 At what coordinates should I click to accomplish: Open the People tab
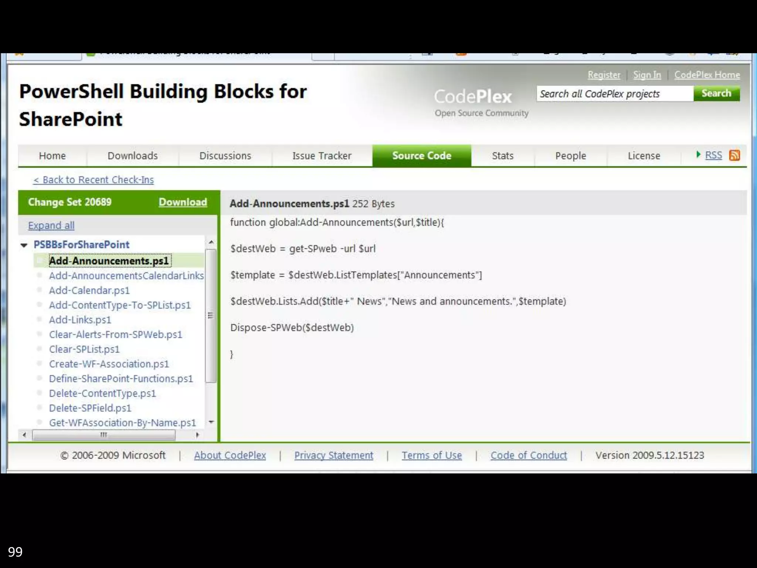tap(570, 156)
